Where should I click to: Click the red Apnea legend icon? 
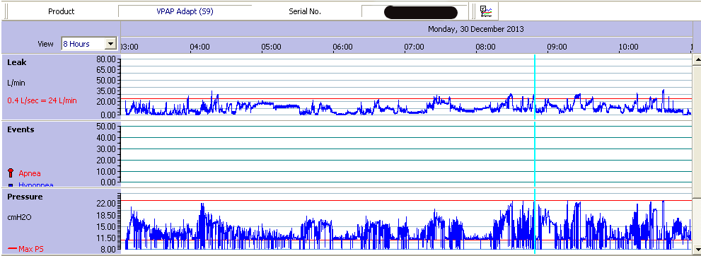pyautogui.click(x=11, y=173)
